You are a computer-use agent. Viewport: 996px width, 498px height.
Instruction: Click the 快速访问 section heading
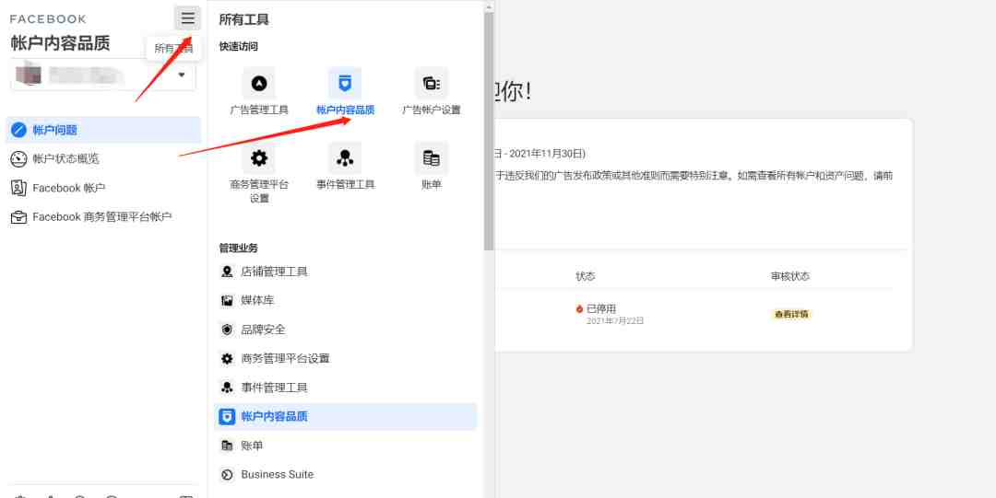(x=238, y=46)
